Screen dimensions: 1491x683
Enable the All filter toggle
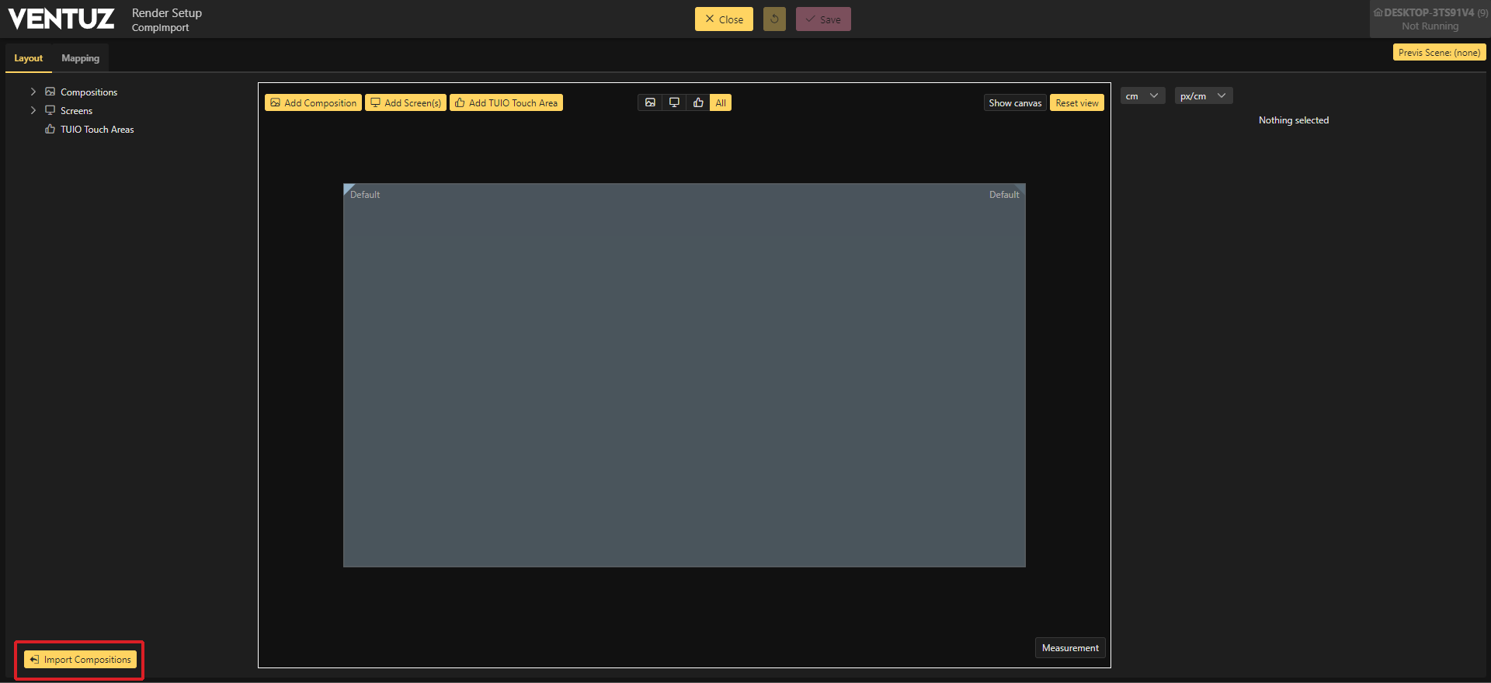(721, 103)
